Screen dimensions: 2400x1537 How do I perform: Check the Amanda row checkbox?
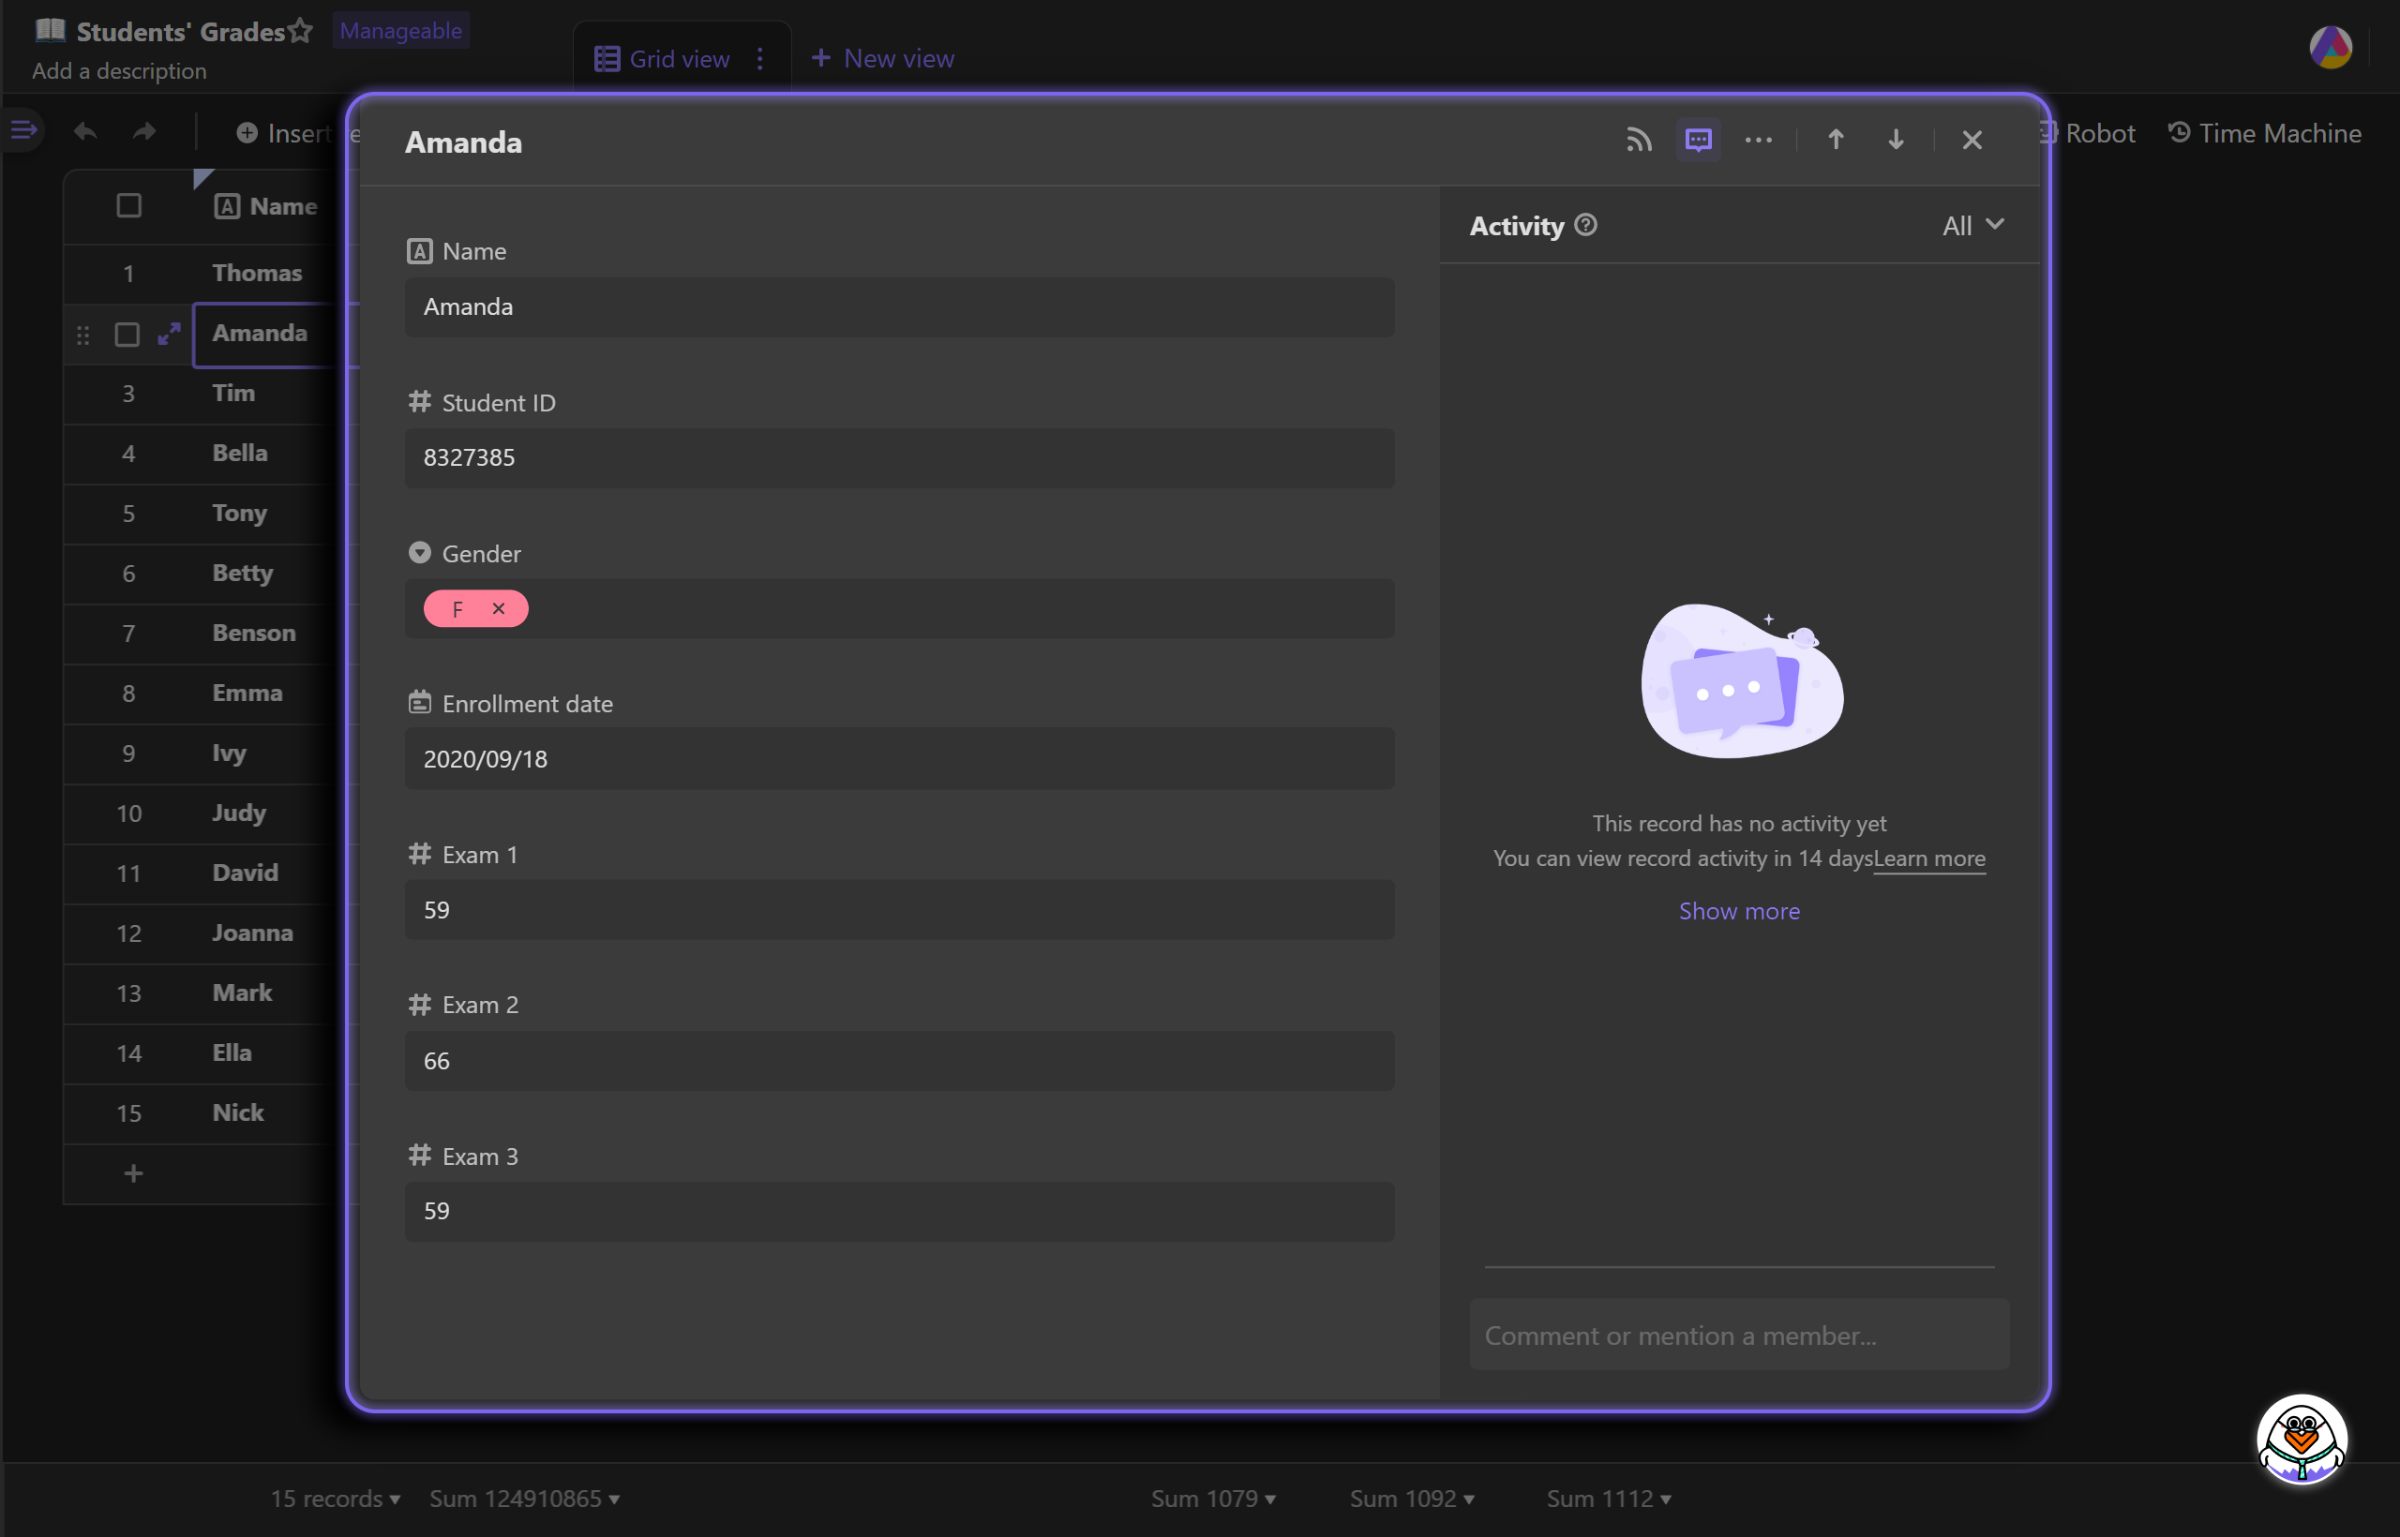click(127, 334)
